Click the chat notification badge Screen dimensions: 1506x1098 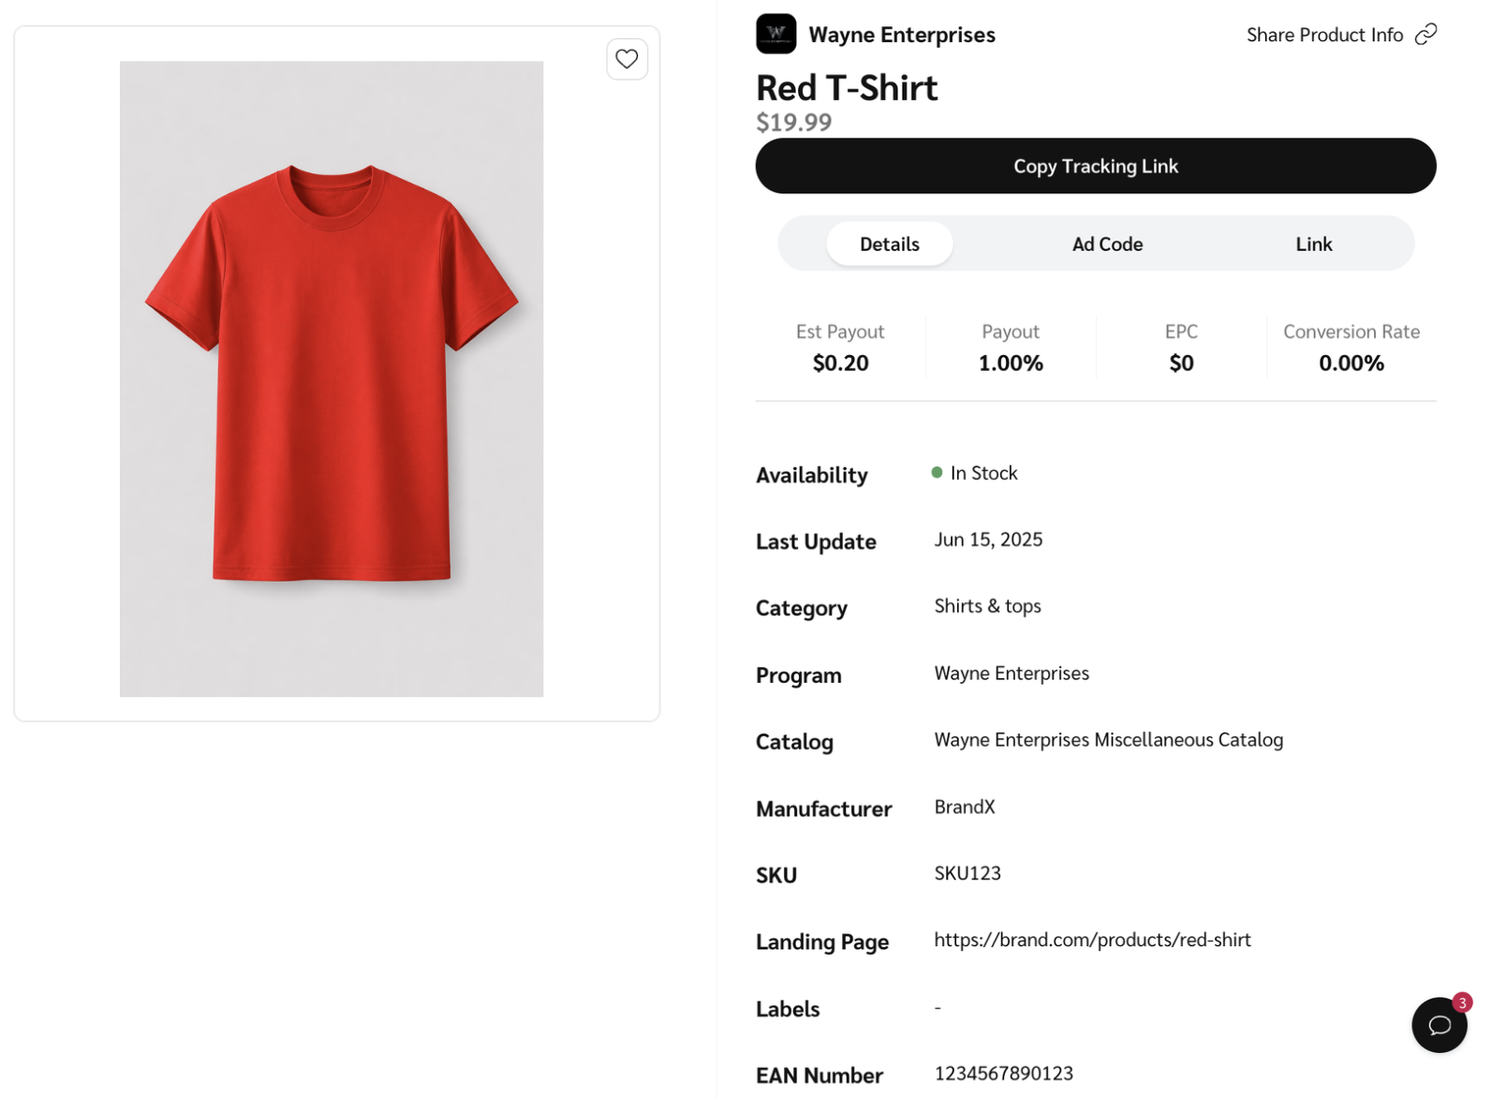tap(1461, 1002)
